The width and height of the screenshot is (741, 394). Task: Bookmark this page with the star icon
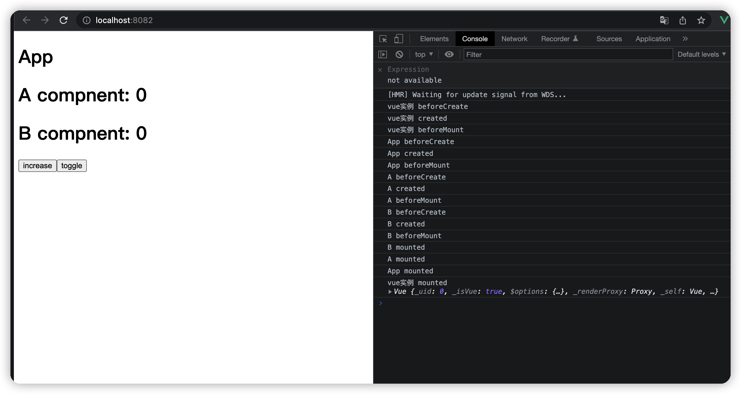tap(701, 20)
